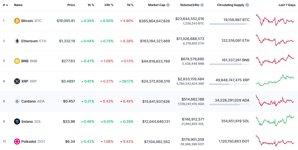Screen dimensions: 298x150
Task: Click the XRP coin logo
Action: tap(17, 81)
